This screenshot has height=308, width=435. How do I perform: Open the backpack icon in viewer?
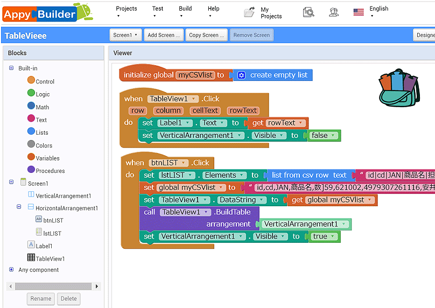point(399,88)
